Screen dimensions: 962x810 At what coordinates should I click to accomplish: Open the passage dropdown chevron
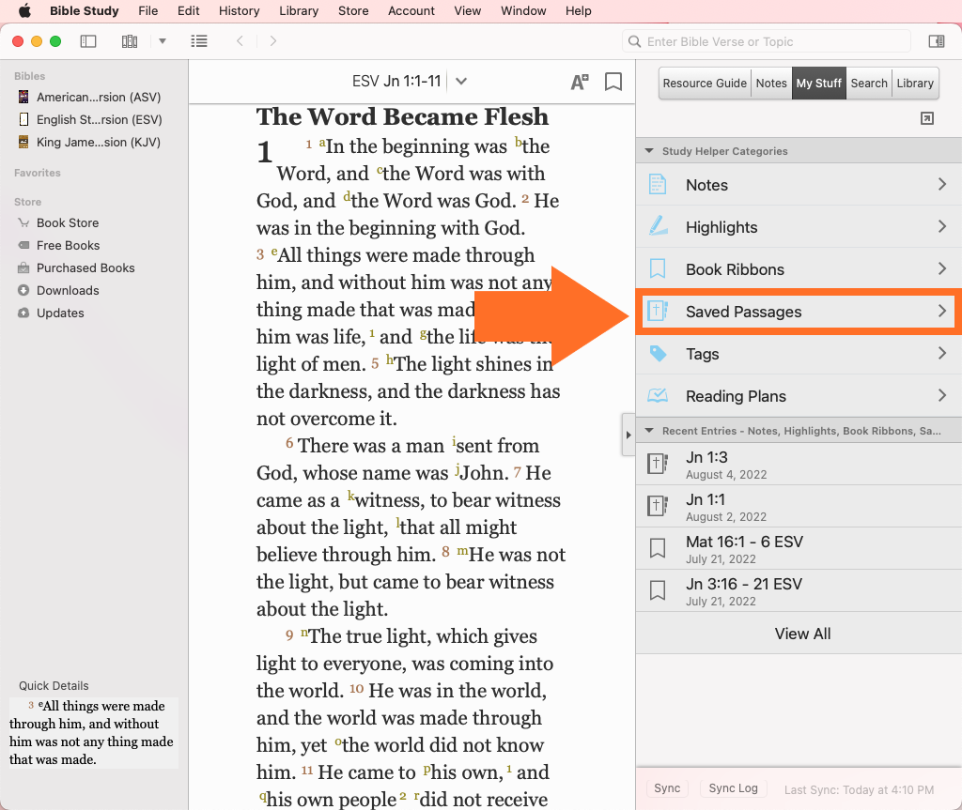tap(461, 82)
